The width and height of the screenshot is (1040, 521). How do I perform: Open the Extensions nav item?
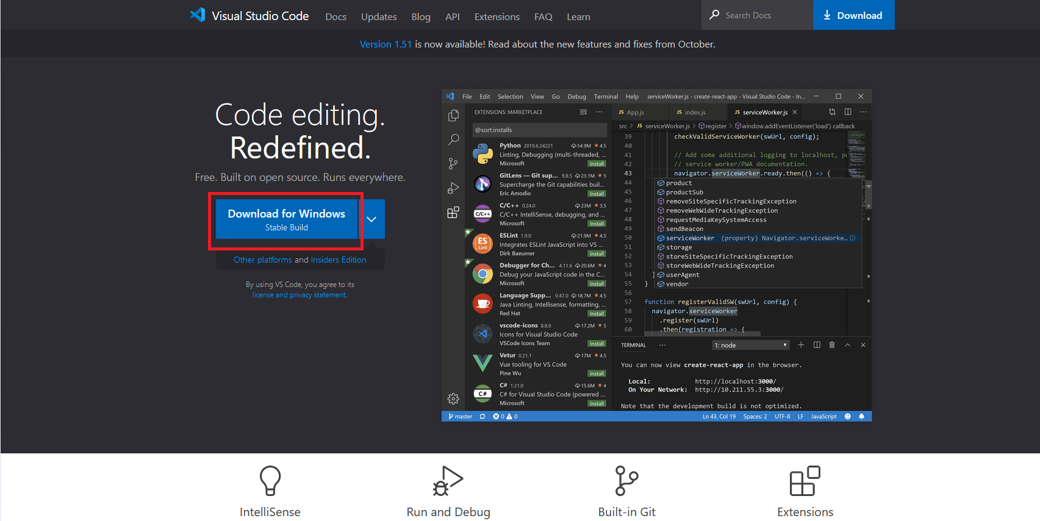tap(497, 16)
